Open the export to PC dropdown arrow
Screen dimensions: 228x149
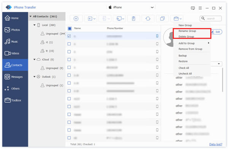123,19
